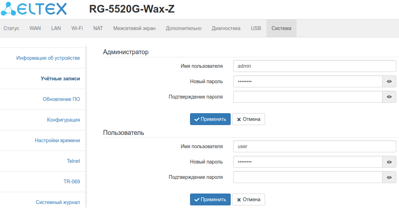Screen dimensions: 399x211
Task: Open the Межсетевой экран tab
Action: [x=134, y=28]
